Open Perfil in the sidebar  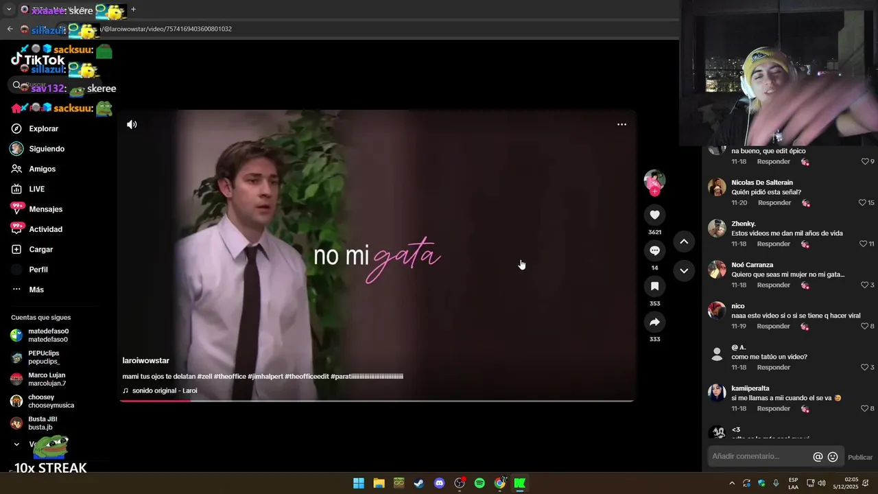38,270
